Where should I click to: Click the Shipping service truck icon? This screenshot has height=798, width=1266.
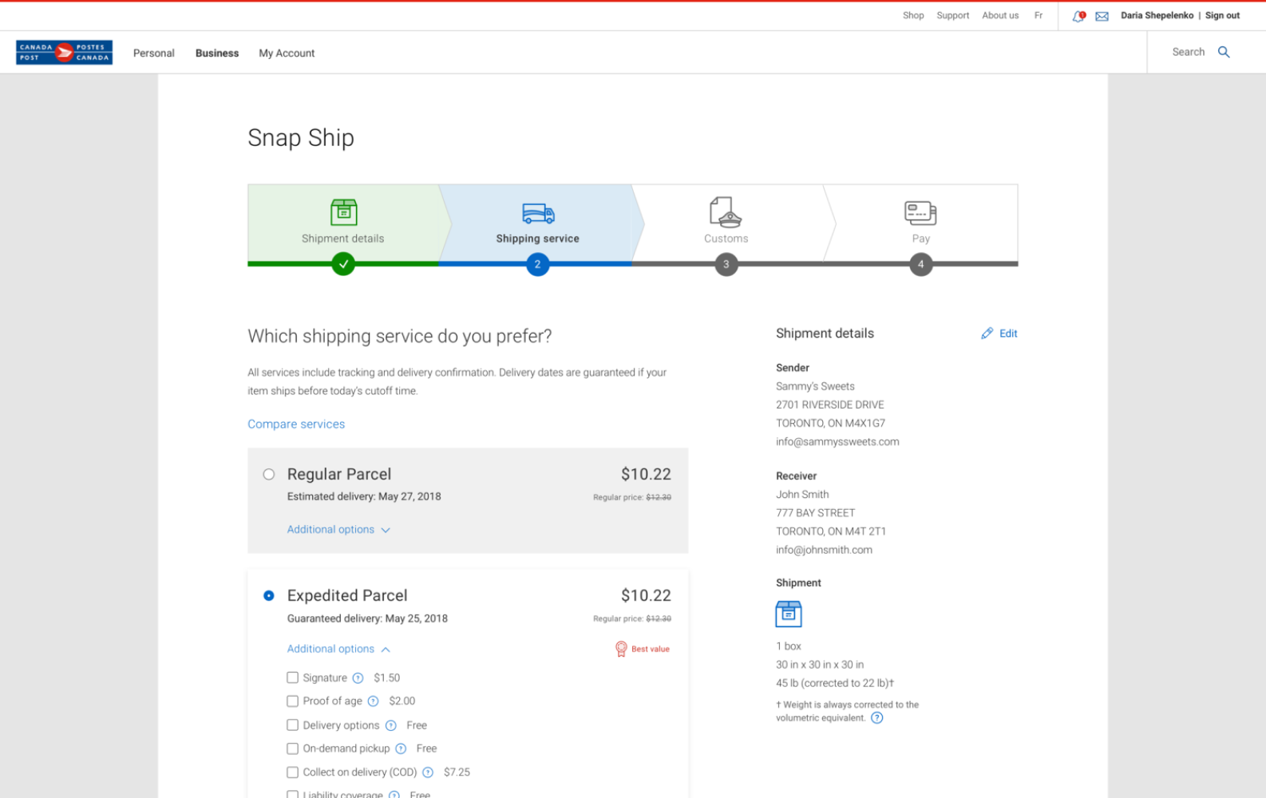click(538, 213)
